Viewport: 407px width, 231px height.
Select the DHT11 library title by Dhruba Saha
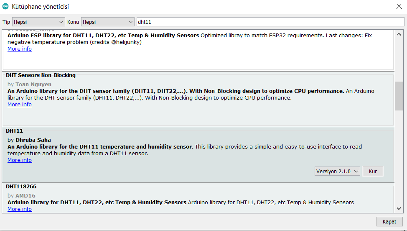(x=14, y=131)
